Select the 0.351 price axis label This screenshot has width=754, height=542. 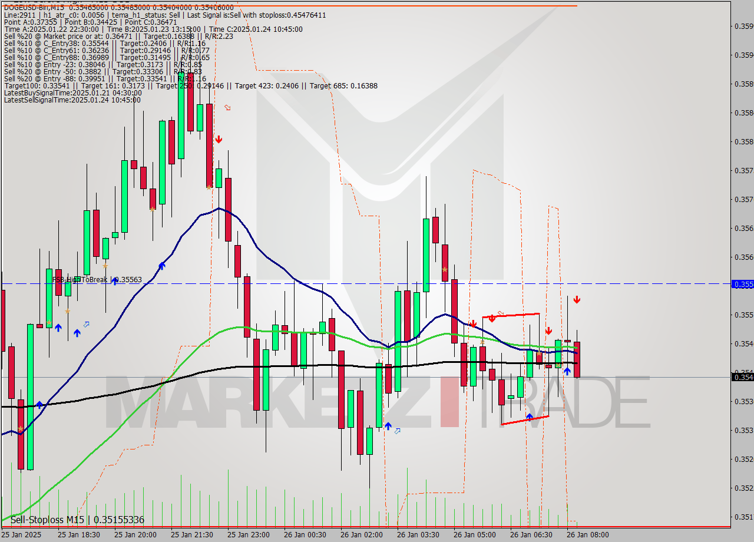click(x=743, y=517)
